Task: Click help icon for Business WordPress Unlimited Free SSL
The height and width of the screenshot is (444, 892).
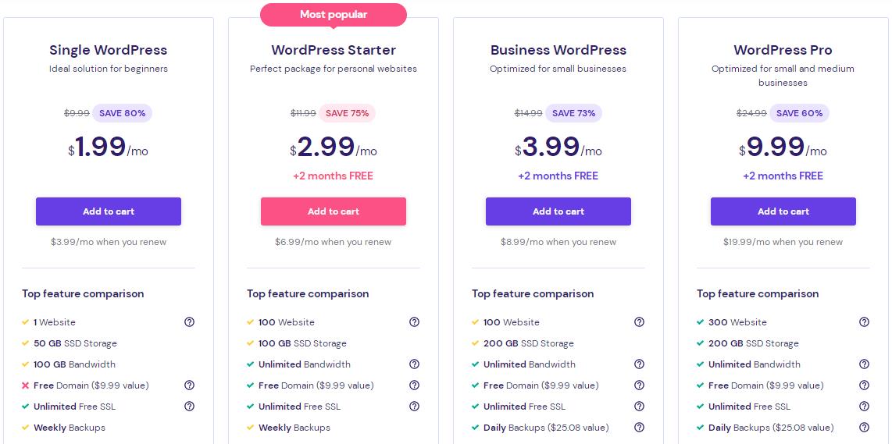Action: 639,407
